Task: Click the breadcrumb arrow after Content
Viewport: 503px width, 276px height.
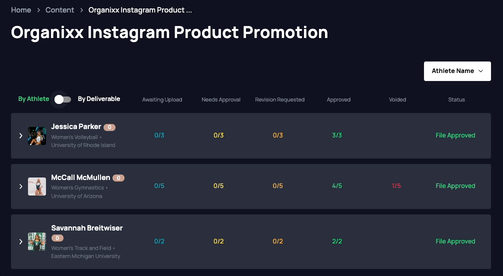Action: tap(81, 10)
